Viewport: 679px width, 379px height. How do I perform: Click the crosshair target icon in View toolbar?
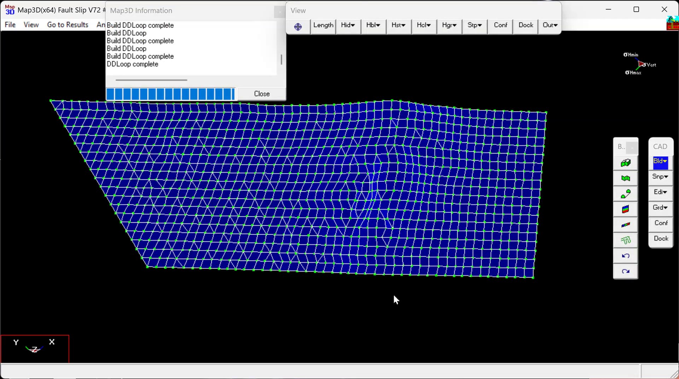pyautogui.click(x=298, y=27)
